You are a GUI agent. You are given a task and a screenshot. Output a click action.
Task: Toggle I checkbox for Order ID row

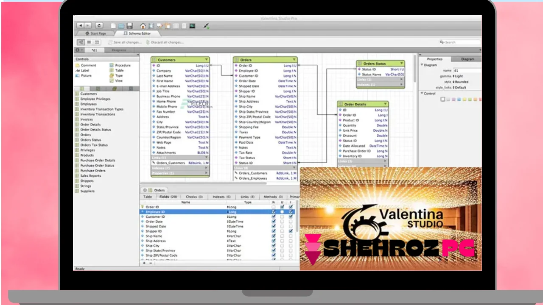[x=291, y=207]
